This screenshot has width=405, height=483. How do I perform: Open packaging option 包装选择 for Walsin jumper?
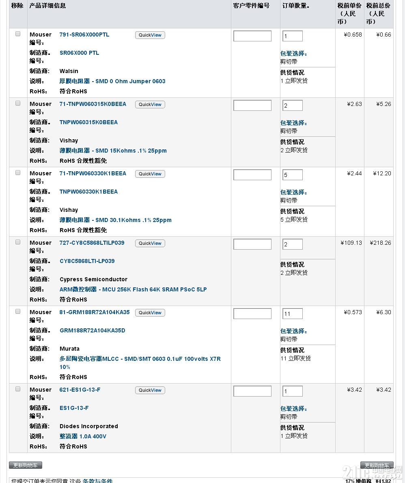[293, 54]
